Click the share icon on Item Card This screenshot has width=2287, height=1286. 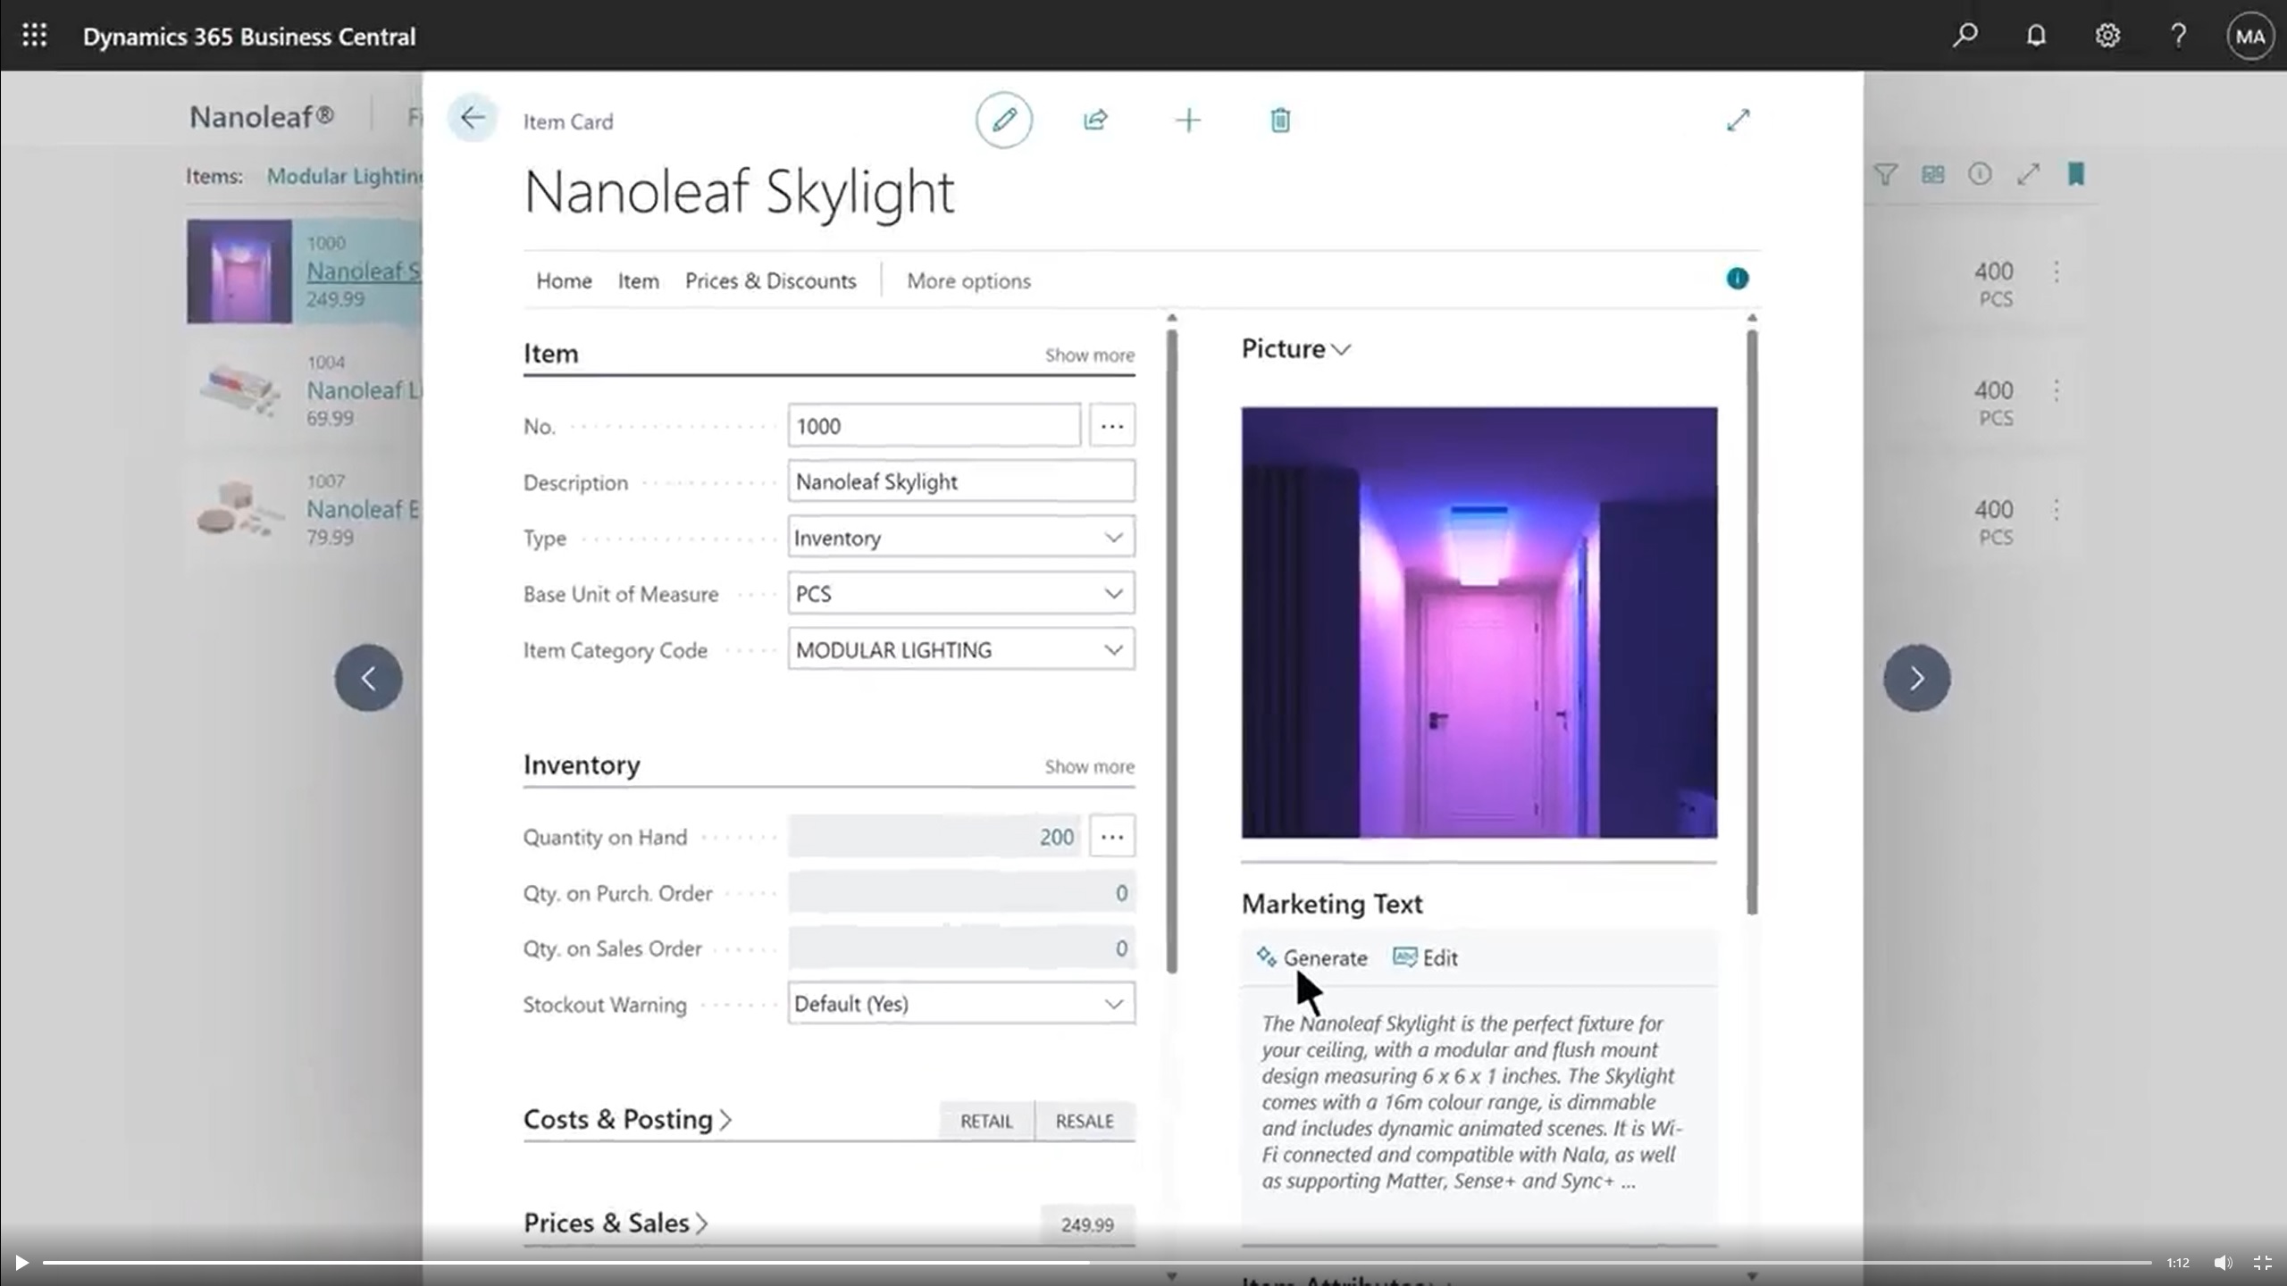click(1096, 120)
